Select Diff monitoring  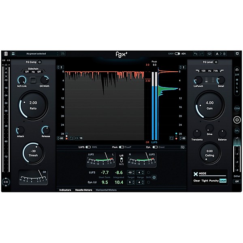tap(237, 75)
